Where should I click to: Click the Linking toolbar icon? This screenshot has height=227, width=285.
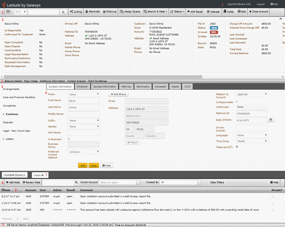(x=75, y=12)
